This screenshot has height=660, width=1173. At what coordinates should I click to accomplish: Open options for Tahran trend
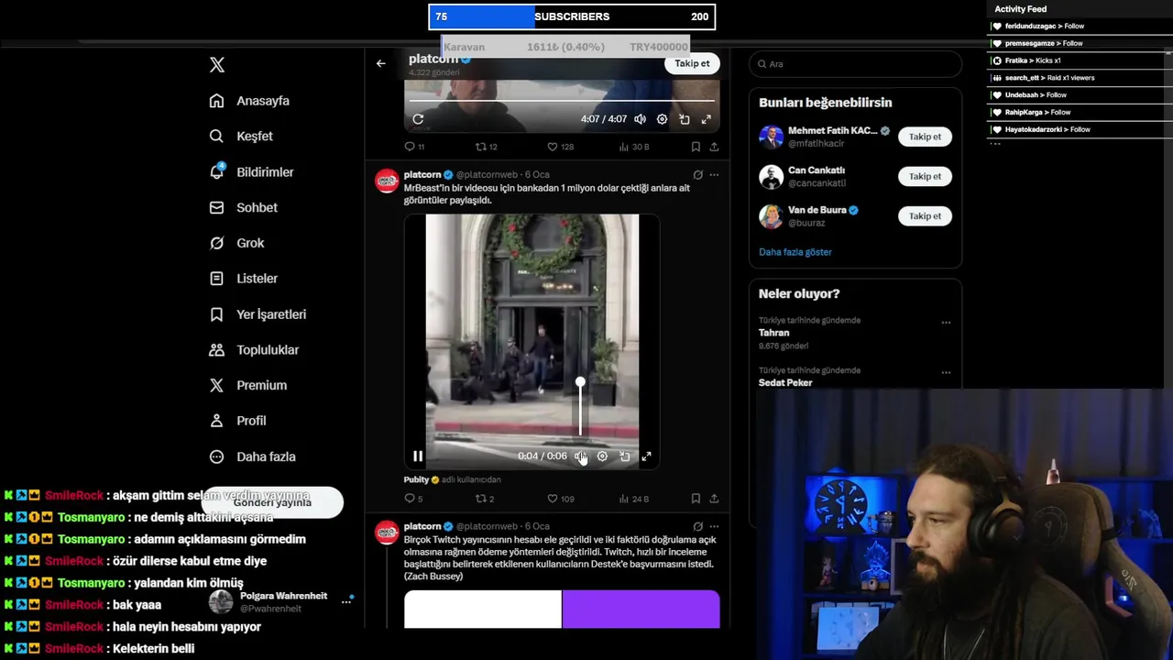946,323
